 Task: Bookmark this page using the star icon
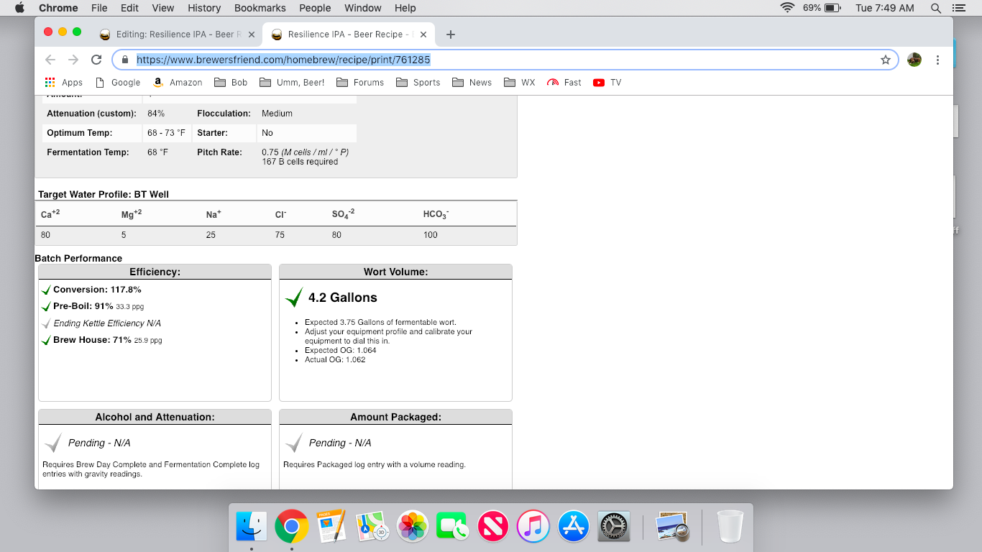(885, 60)
